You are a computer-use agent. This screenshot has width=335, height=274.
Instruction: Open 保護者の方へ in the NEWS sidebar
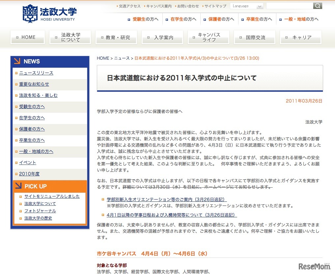[x=32, y=129]
